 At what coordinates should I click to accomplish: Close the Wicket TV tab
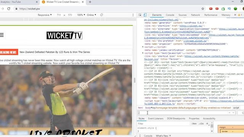83,2
